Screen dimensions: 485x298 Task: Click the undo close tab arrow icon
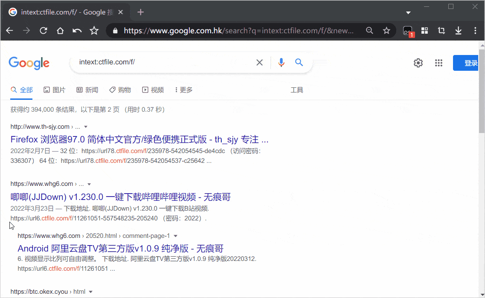click(77, 31)
